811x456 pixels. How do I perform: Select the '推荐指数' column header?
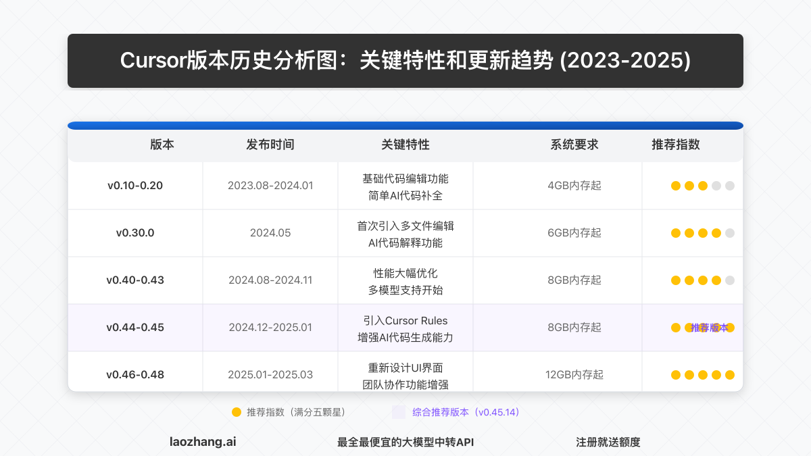pyautogui.click(x=676, y=145)
